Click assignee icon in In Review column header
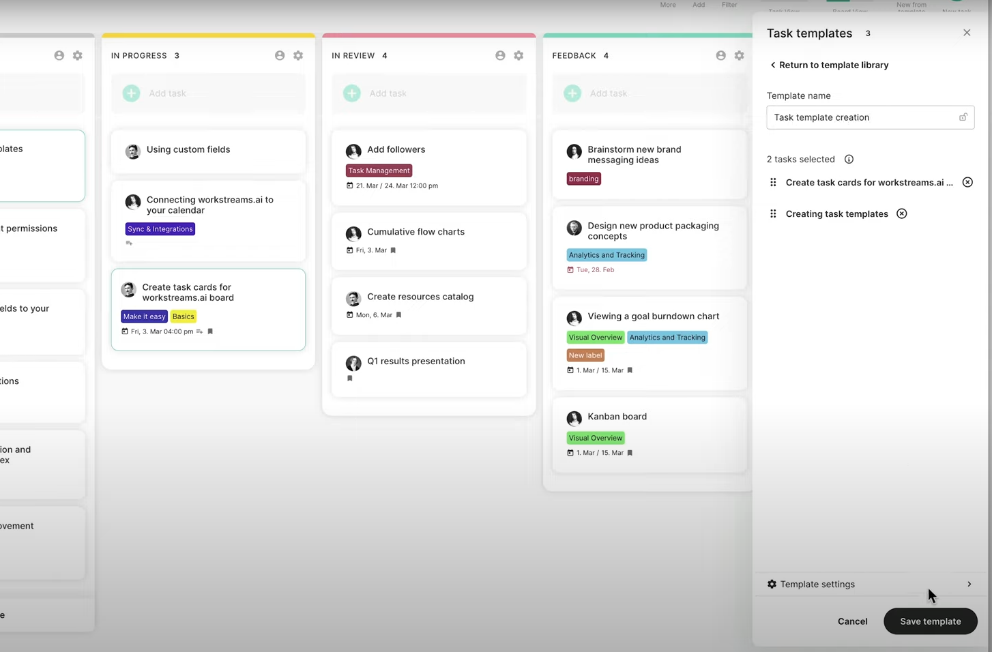 click(500, 56)
